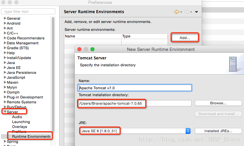Expand the Install/Update node

click(5, 58)
